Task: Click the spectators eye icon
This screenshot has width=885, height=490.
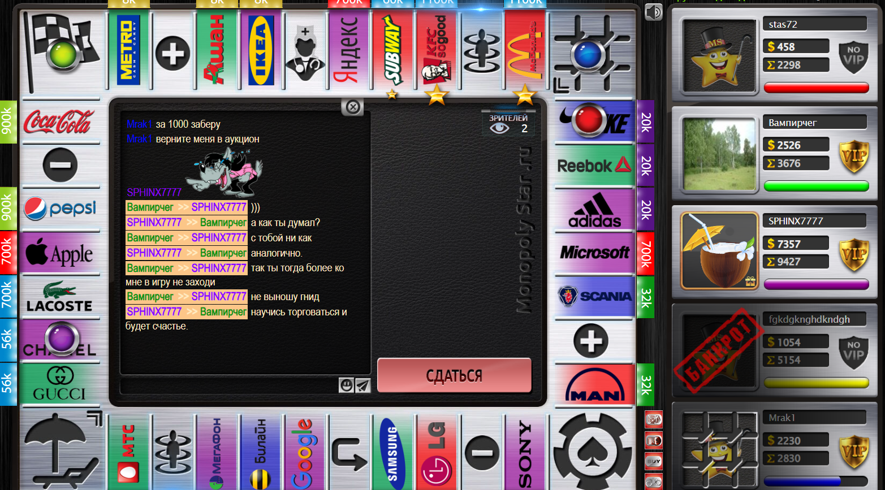Action: click(x=499, y=128)
